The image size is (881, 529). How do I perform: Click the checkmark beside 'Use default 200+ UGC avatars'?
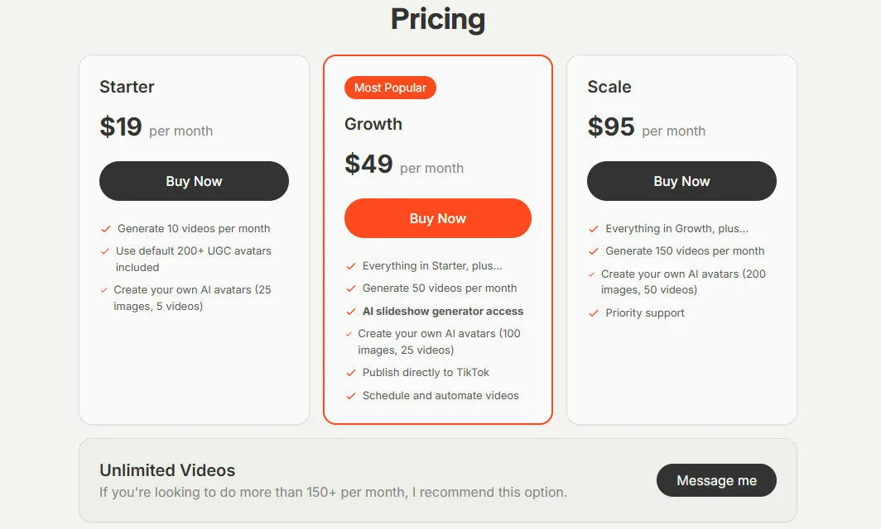click(104, 250)
